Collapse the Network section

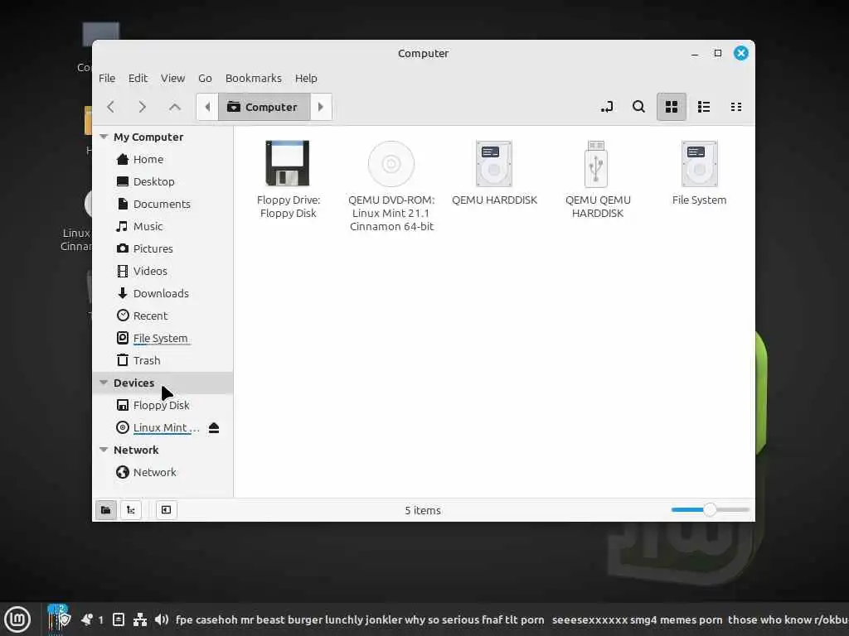coord(104,450)
